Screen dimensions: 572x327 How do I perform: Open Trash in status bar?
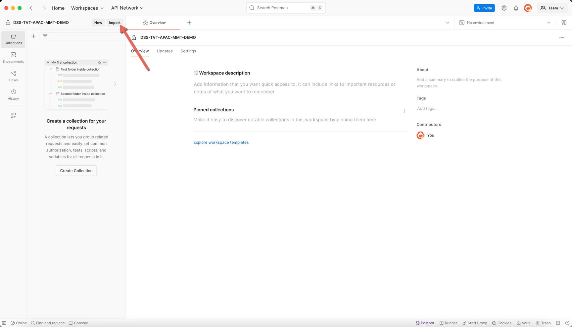point(543,323)
